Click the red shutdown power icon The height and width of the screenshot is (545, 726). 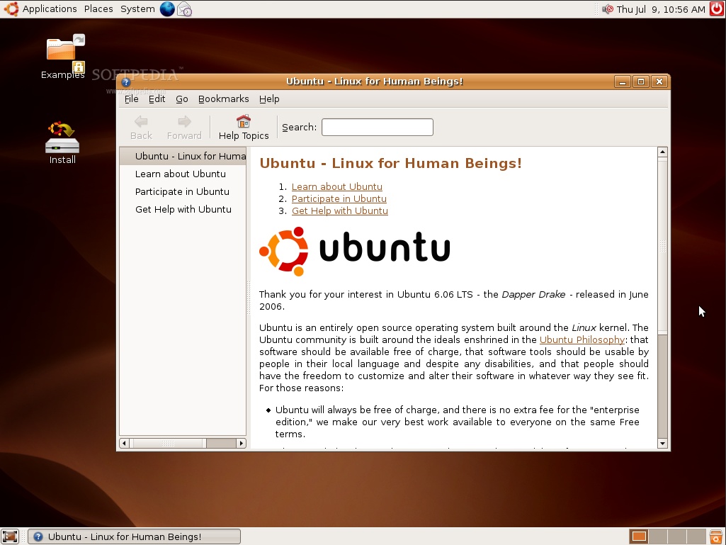[x=716, y=9]
